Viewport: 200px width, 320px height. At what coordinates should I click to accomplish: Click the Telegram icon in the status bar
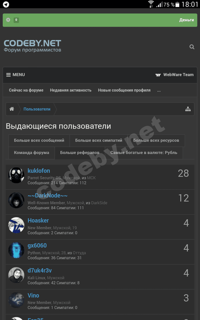pyautogui.click(x=6, y=4)
